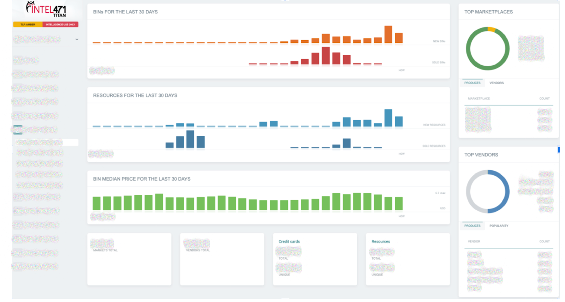Click the tallest bar in New Resources chart

point(388,118)
